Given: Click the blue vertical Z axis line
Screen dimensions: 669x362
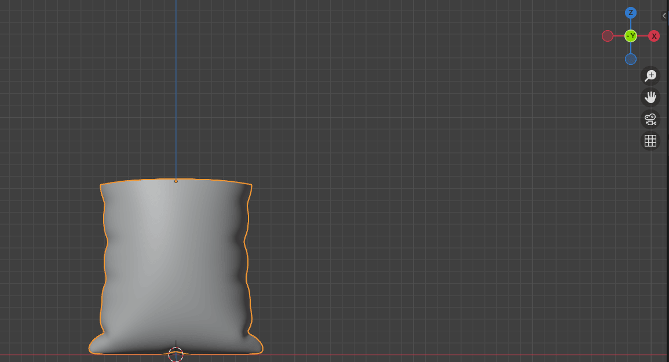Looking at the screenshot, I should (176, 87).
